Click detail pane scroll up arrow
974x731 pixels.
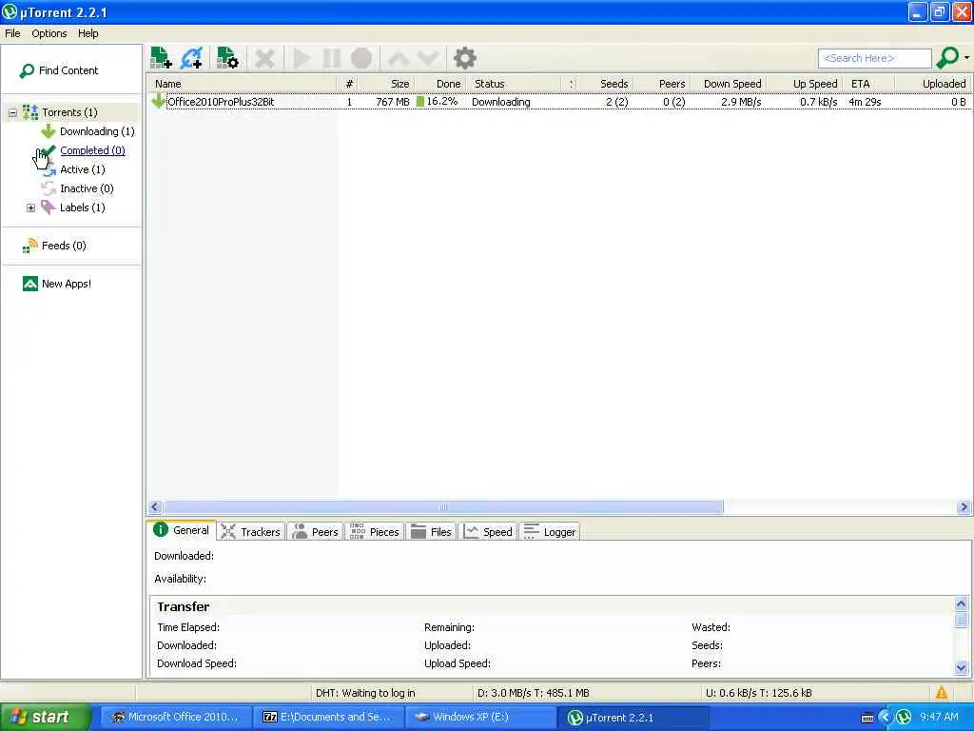pyautogui.click(x=961, y=604)
